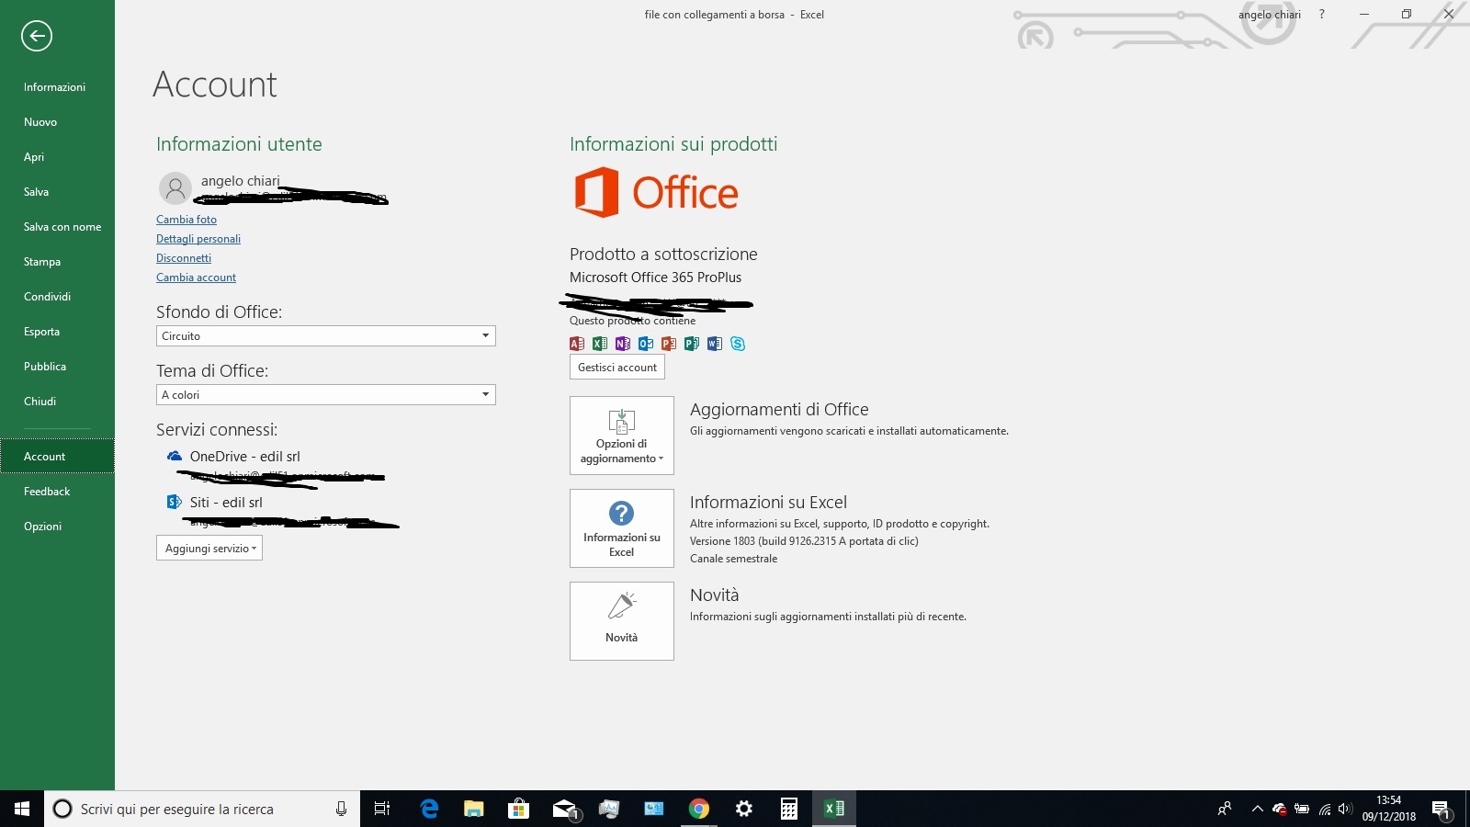The width and height of the screenshot is (1470, 827).
Task: Click the battery tray icon
Action: (1301, 809)
